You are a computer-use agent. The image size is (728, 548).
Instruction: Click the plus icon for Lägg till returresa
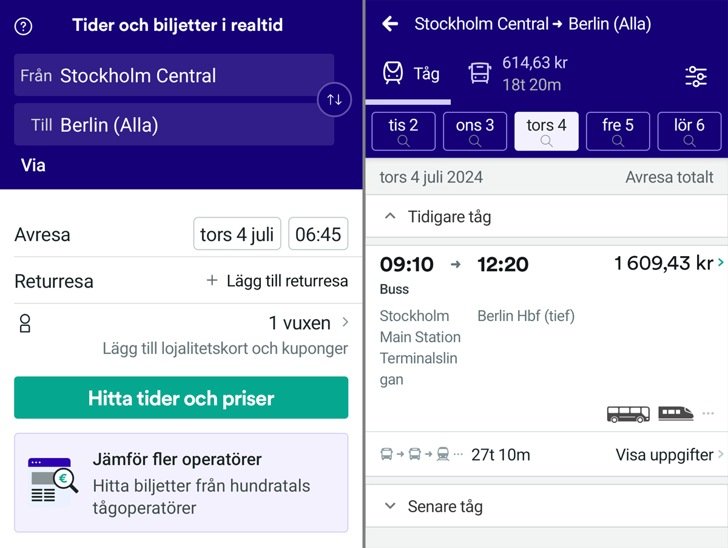pos(212,281)
